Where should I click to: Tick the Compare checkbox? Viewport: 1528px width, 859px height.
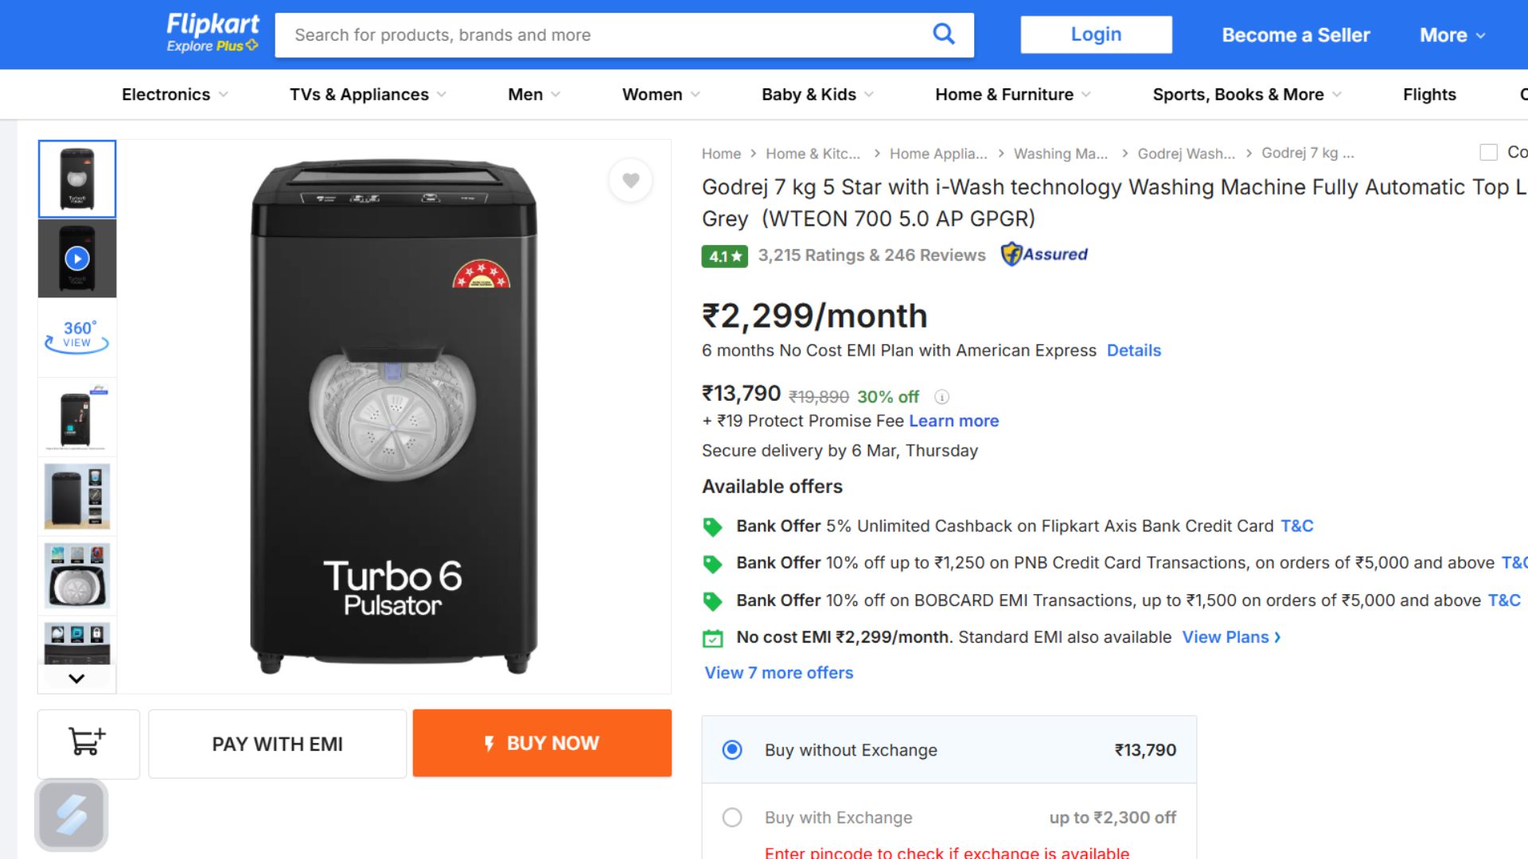click(x=1488, y=152)
